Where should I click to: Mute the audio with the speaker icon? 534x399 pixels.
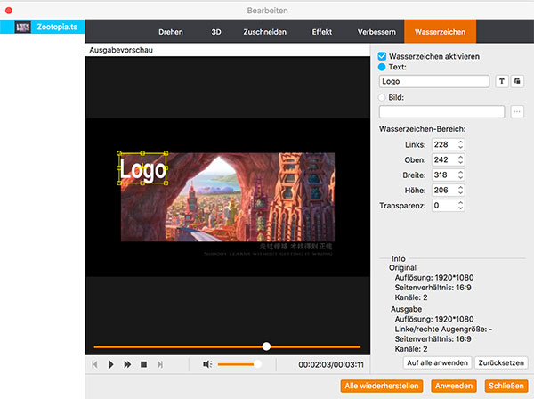pyautogui.click(x=207, y=364)
